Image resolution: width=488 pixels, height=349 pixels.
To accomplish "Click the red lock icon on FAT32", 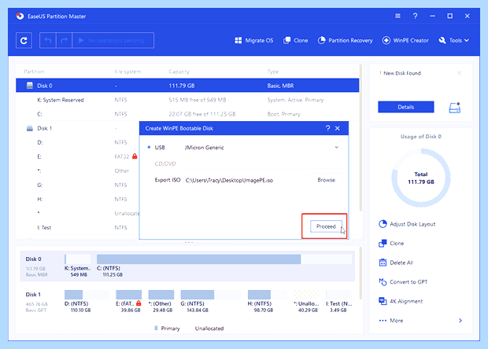I will [135, 156].
